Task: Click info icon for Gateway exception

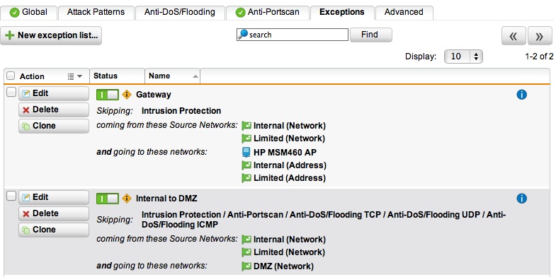Action: [521, 95]
